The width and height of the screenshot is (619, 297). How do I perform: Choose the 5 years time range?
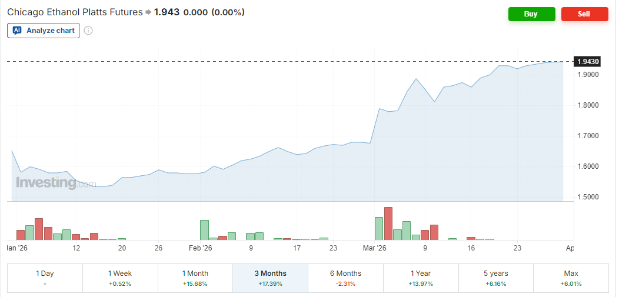pos(495,278)
